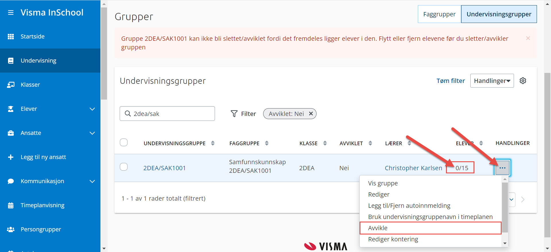Click the Persongrupper people icon

click(11, 229)
